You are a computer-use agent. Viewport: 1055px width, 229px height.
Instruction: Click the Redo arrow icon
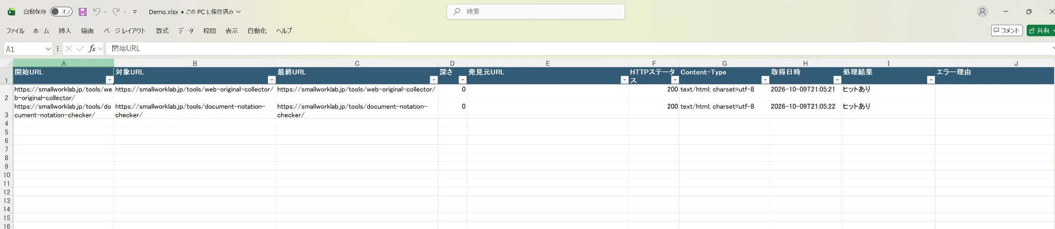tap(116, 11)
